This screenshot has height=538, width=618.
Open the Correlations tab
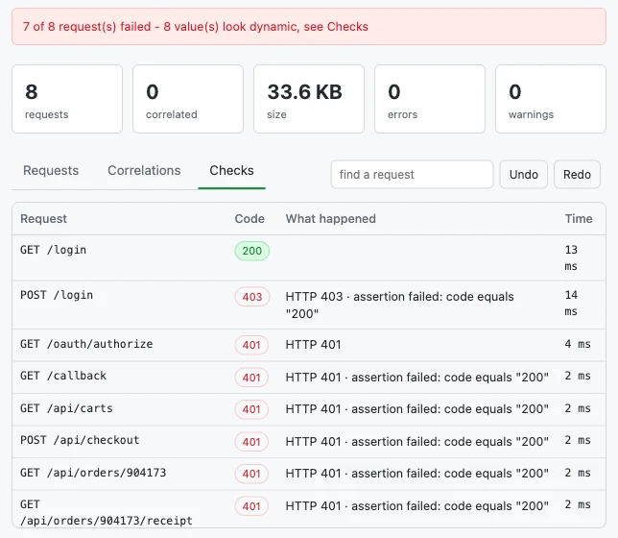click(x=144, y=170)
